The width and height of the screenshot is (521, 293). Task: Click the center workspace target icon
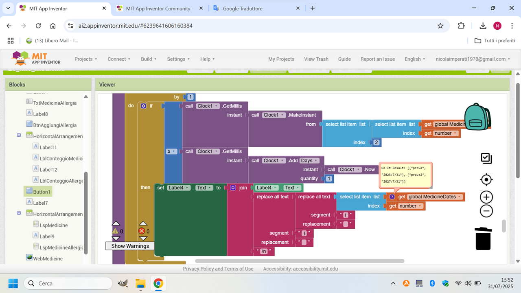pos(486,179)
